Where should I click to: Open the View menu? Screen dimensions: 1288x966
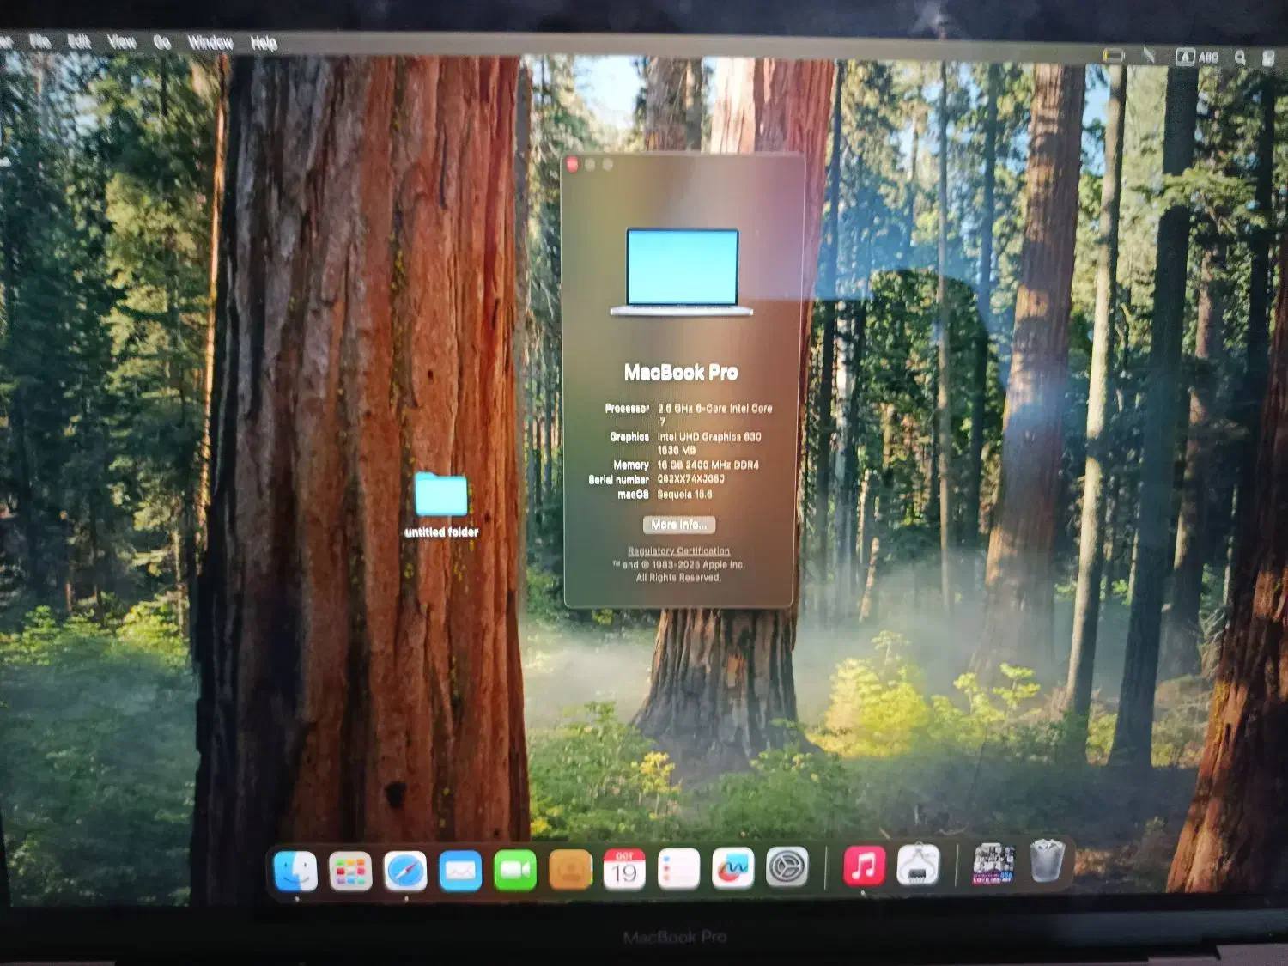[x=122, y=41]
